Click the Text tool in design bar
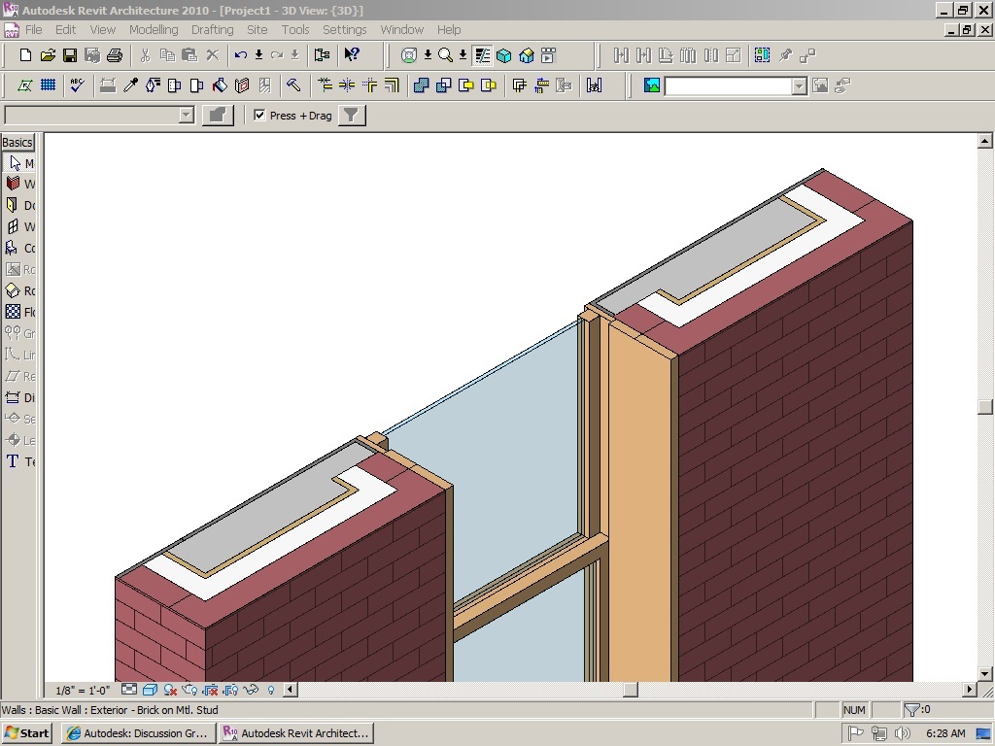The height and width of the screenshot is (746, 995). (x=18, y=461)
